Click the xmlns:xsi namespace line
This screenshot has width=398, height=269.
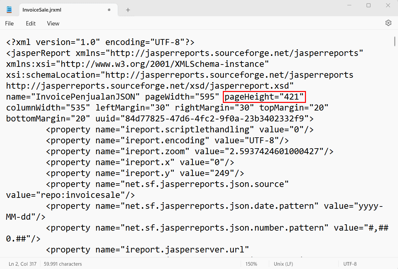138,64
